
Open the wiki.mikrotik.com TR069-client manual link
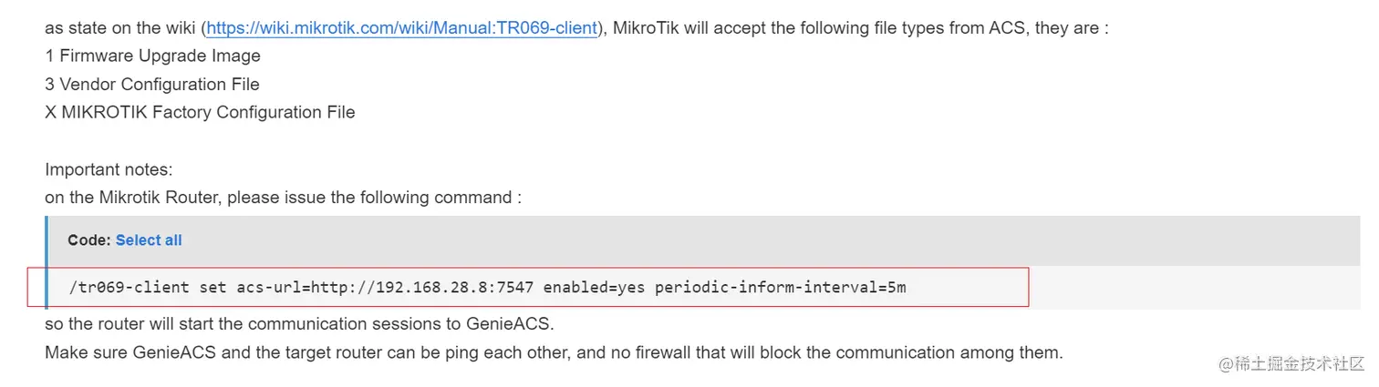402,27
